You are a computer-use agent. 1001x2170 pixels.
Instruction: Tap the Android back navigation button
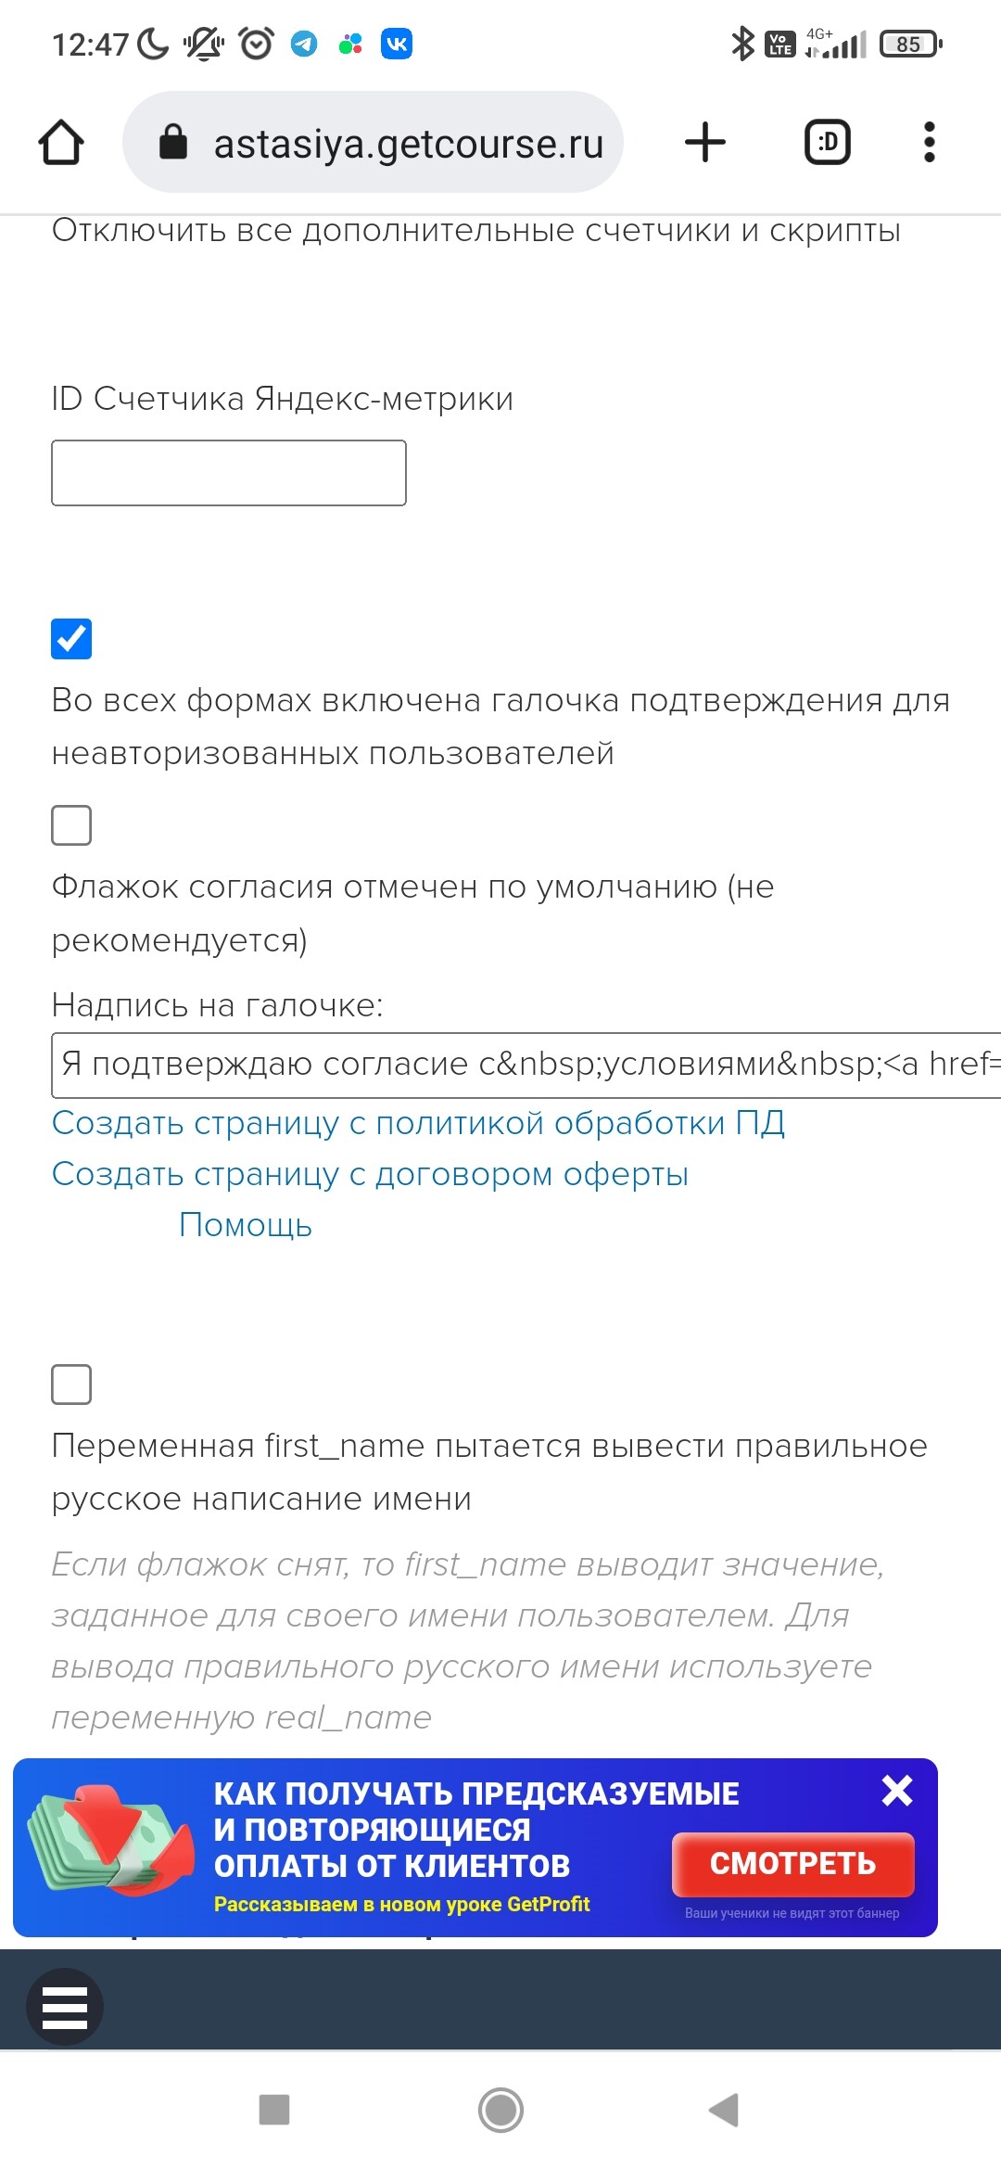[x=724, y=2110]
